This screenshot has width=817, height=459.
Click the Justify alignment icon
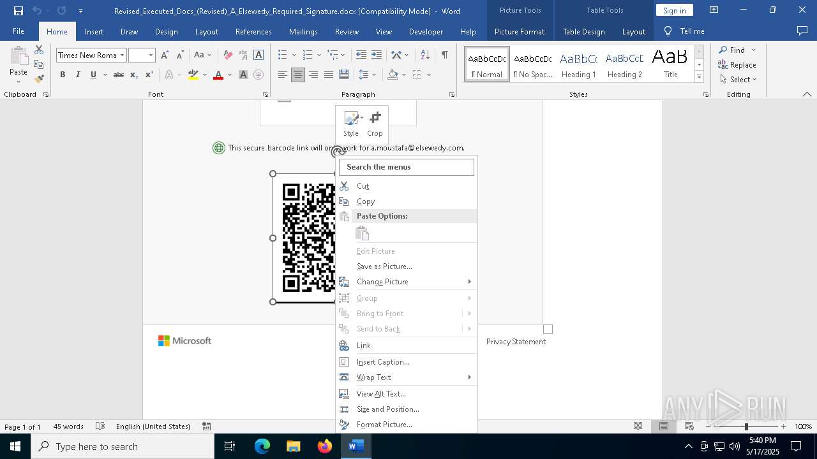328,75
